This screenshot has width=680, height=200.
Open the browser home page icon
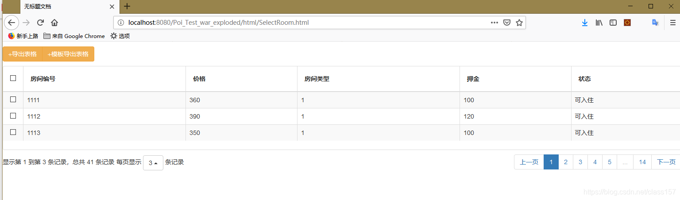tap(54, 23)
